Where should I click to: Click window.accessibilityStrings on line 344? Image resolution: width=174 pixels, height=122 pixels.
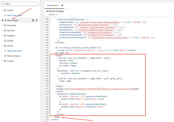(x=71, y=19)
